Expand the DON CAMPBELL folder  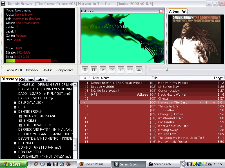[x=15, y=152]
